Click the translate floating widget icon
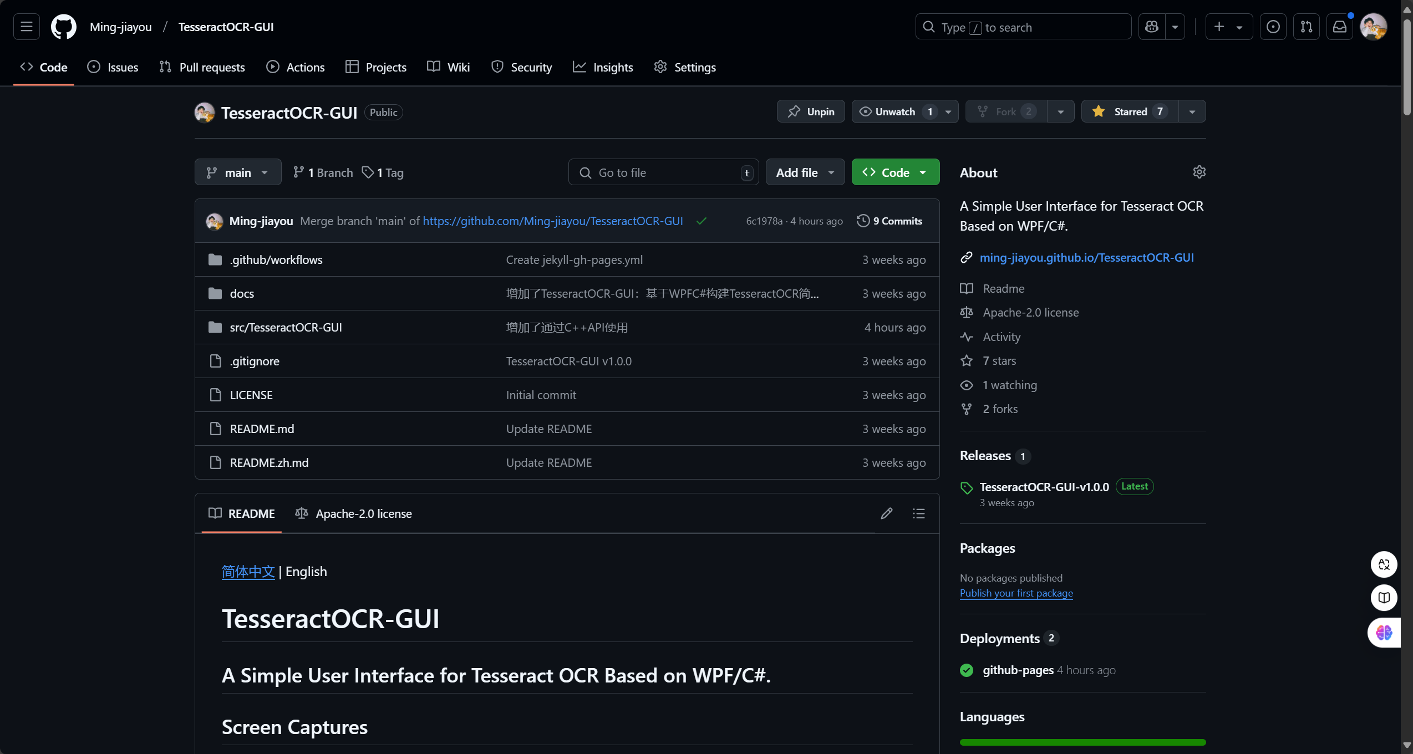Viewport: 1413px width, 754px height. coord(1384,564)
